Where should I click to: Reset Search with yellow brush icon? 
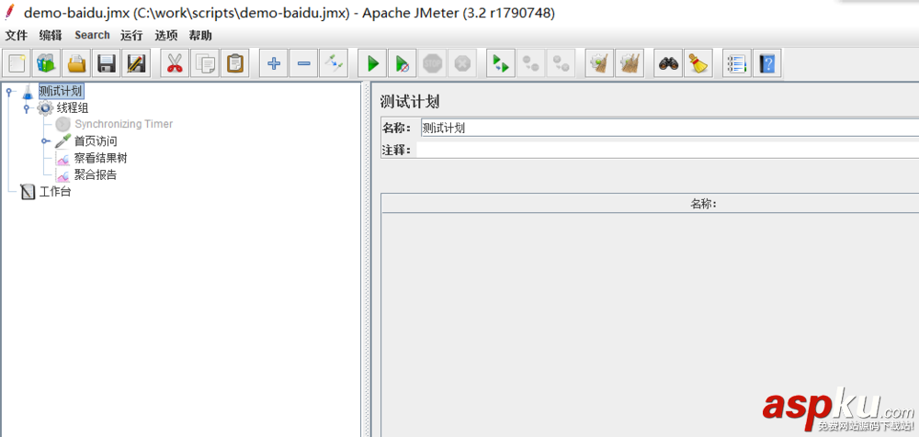698,62
